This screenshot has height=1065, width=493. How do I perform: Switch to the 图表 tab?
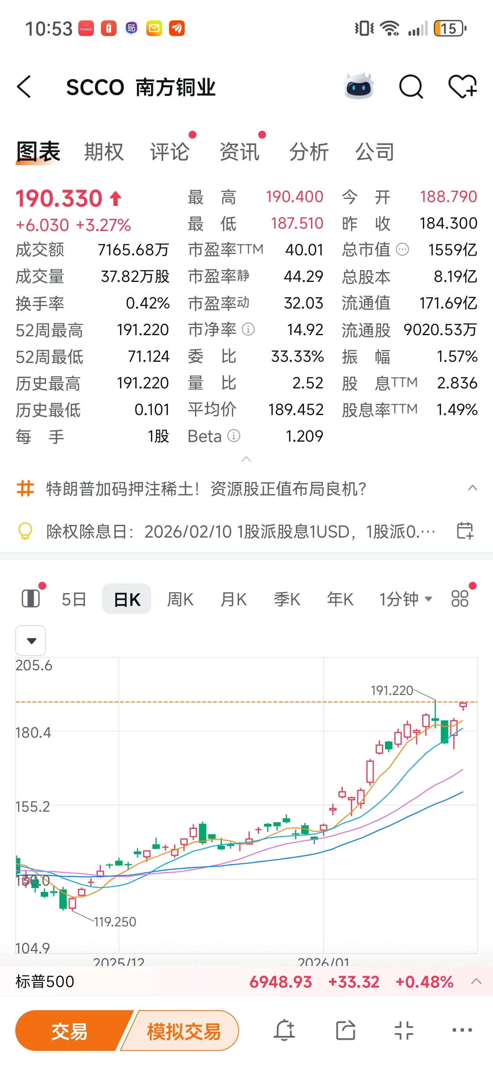pos(38,152)
